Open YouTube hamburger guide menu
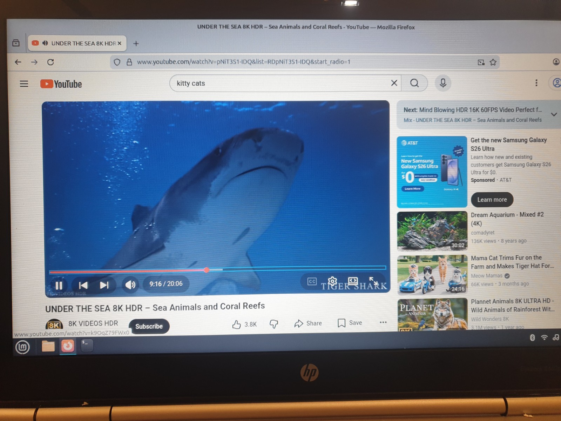 [x=24, y=84]
